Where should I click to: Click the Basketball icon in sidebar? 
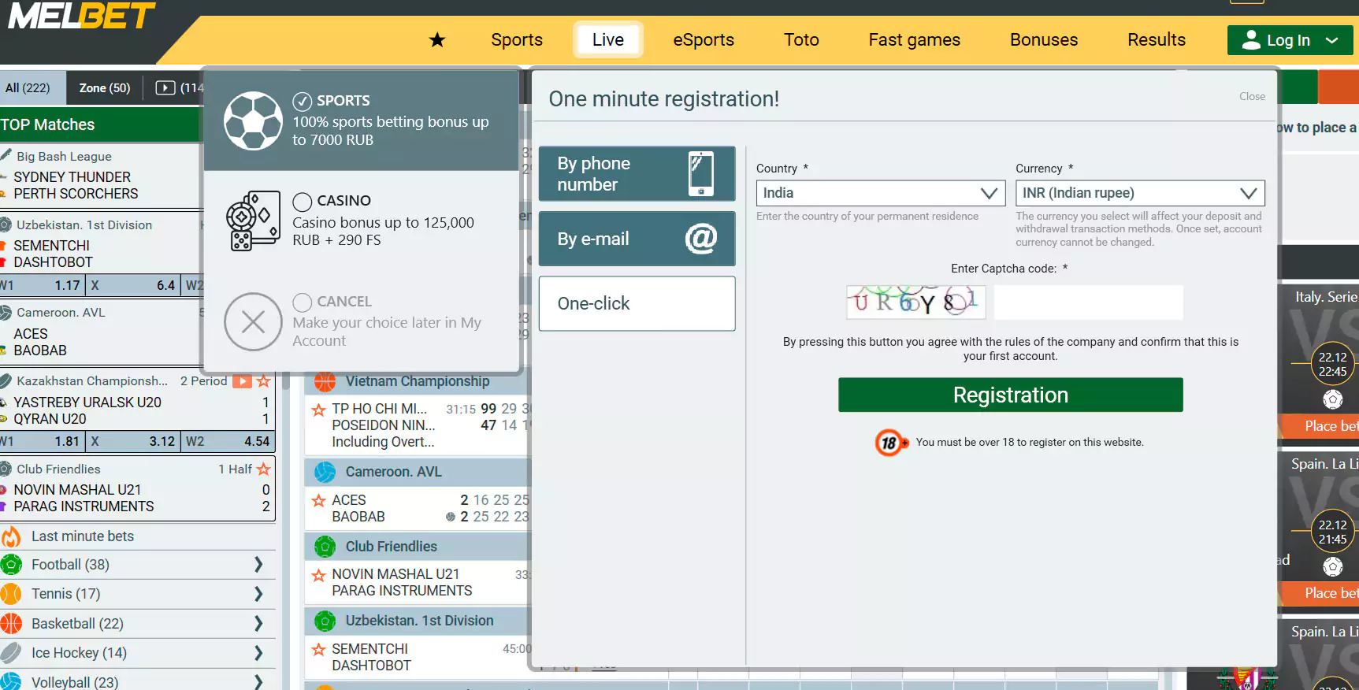[11, 624]
